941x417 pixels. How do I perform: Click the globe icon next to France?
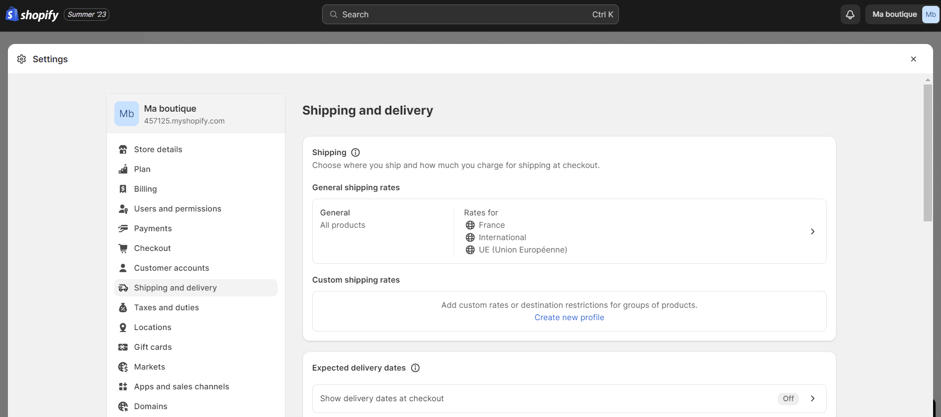pyautogui.click(x=470, y=225)
